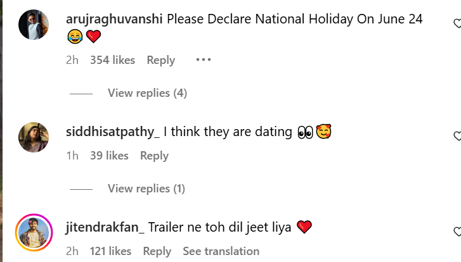Open more options on arujraghuvanshi's comment
This screenshot has height=262, width=461.
click(x=203, y=60)
